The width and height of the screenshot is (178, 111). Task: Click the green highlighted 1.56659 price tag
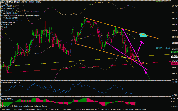[x=175, y=52]
